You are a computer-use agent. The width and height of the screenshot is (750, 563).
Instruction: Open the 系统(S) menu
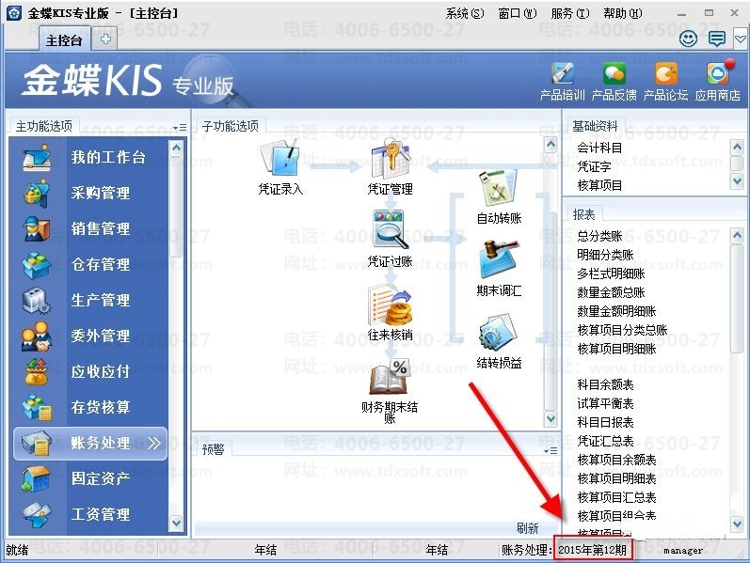click(465, 13)
